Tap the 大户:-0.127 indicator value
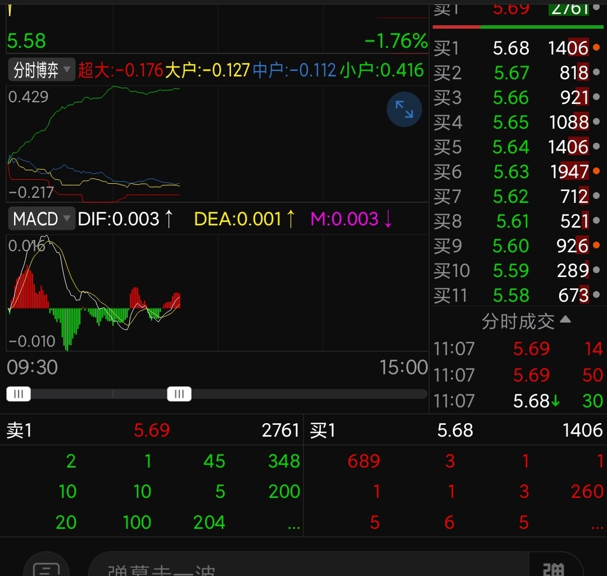The image size is (607, 576). (x=207, y=70)
